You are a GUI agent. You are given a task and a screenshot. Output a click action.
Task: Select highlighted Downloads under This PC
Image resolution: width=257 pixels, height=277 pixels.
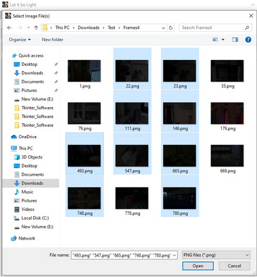31,183
